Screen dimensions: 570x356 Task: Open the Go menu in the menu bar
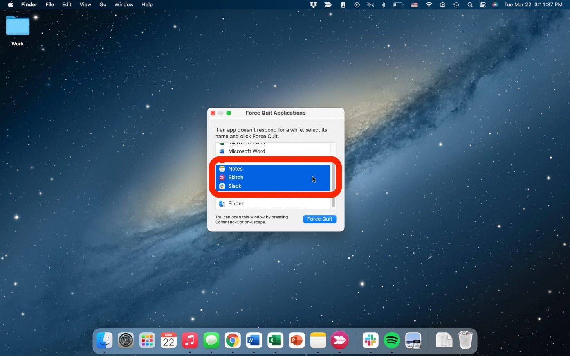103,5
